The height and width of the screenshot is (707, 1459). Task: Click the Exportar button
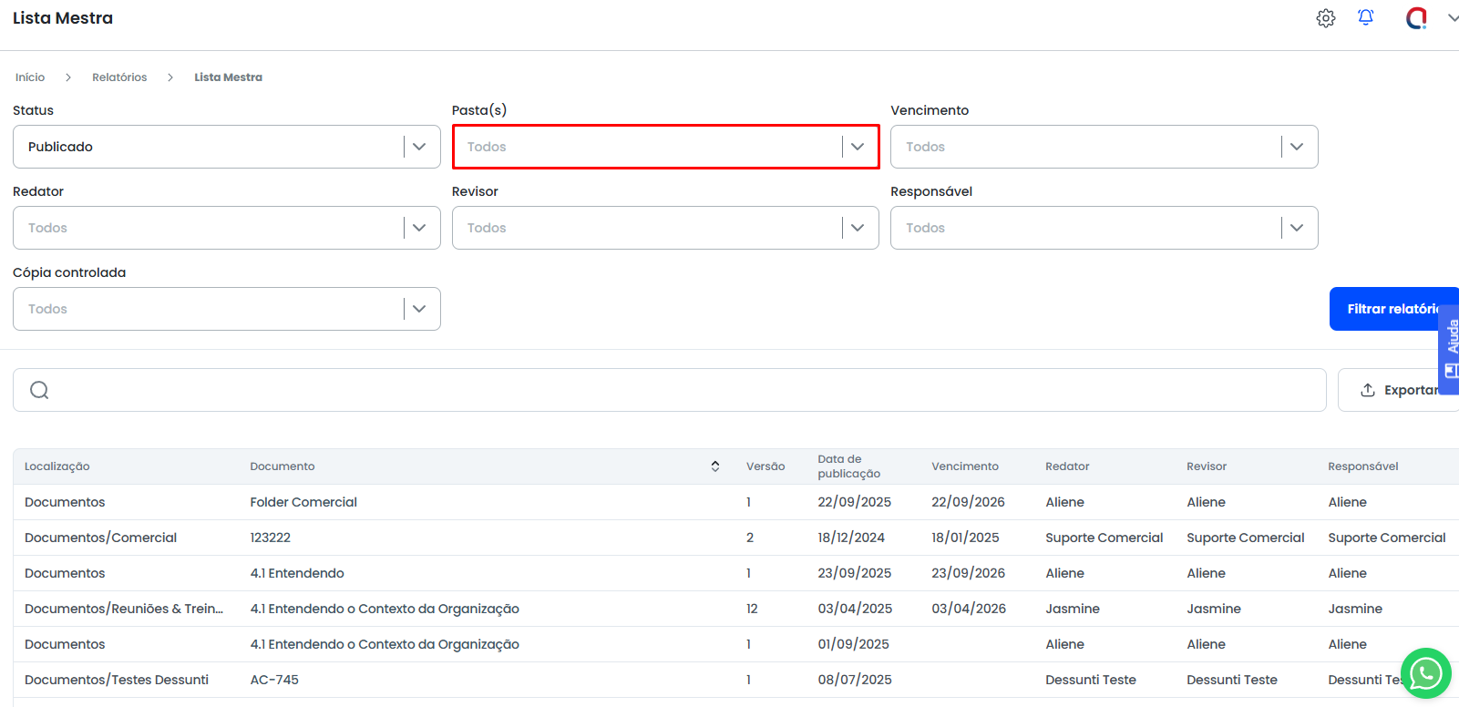pos(1398,390)
